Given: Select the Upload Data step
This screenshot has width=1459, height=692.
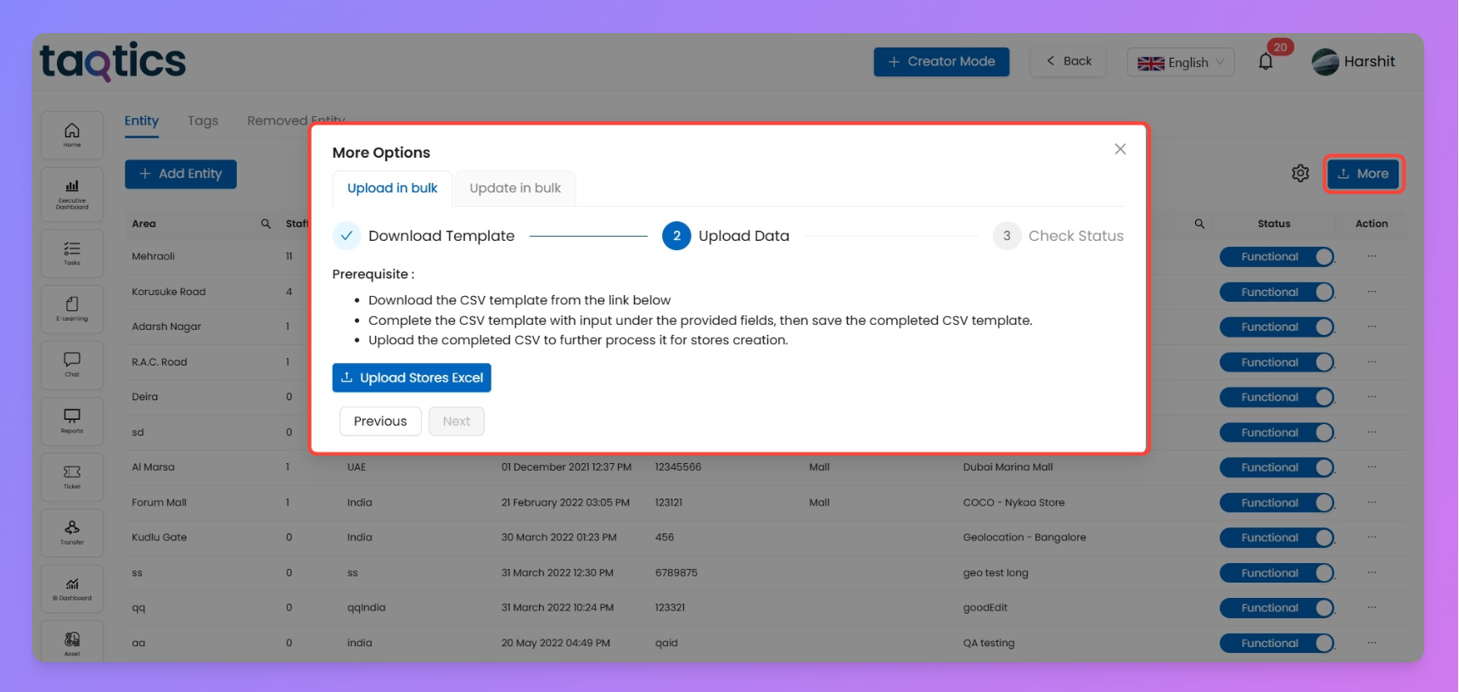Looking at the screenshot, I should click(x=726, y=236).
